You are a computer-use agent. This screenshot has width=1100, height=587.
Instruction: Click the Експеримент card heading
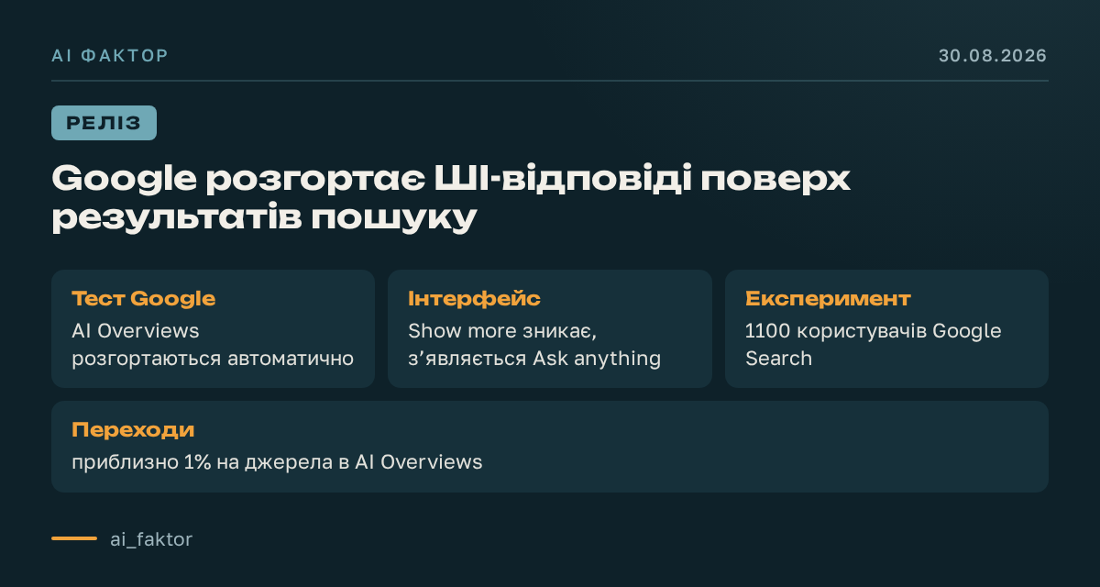(828, 299)
